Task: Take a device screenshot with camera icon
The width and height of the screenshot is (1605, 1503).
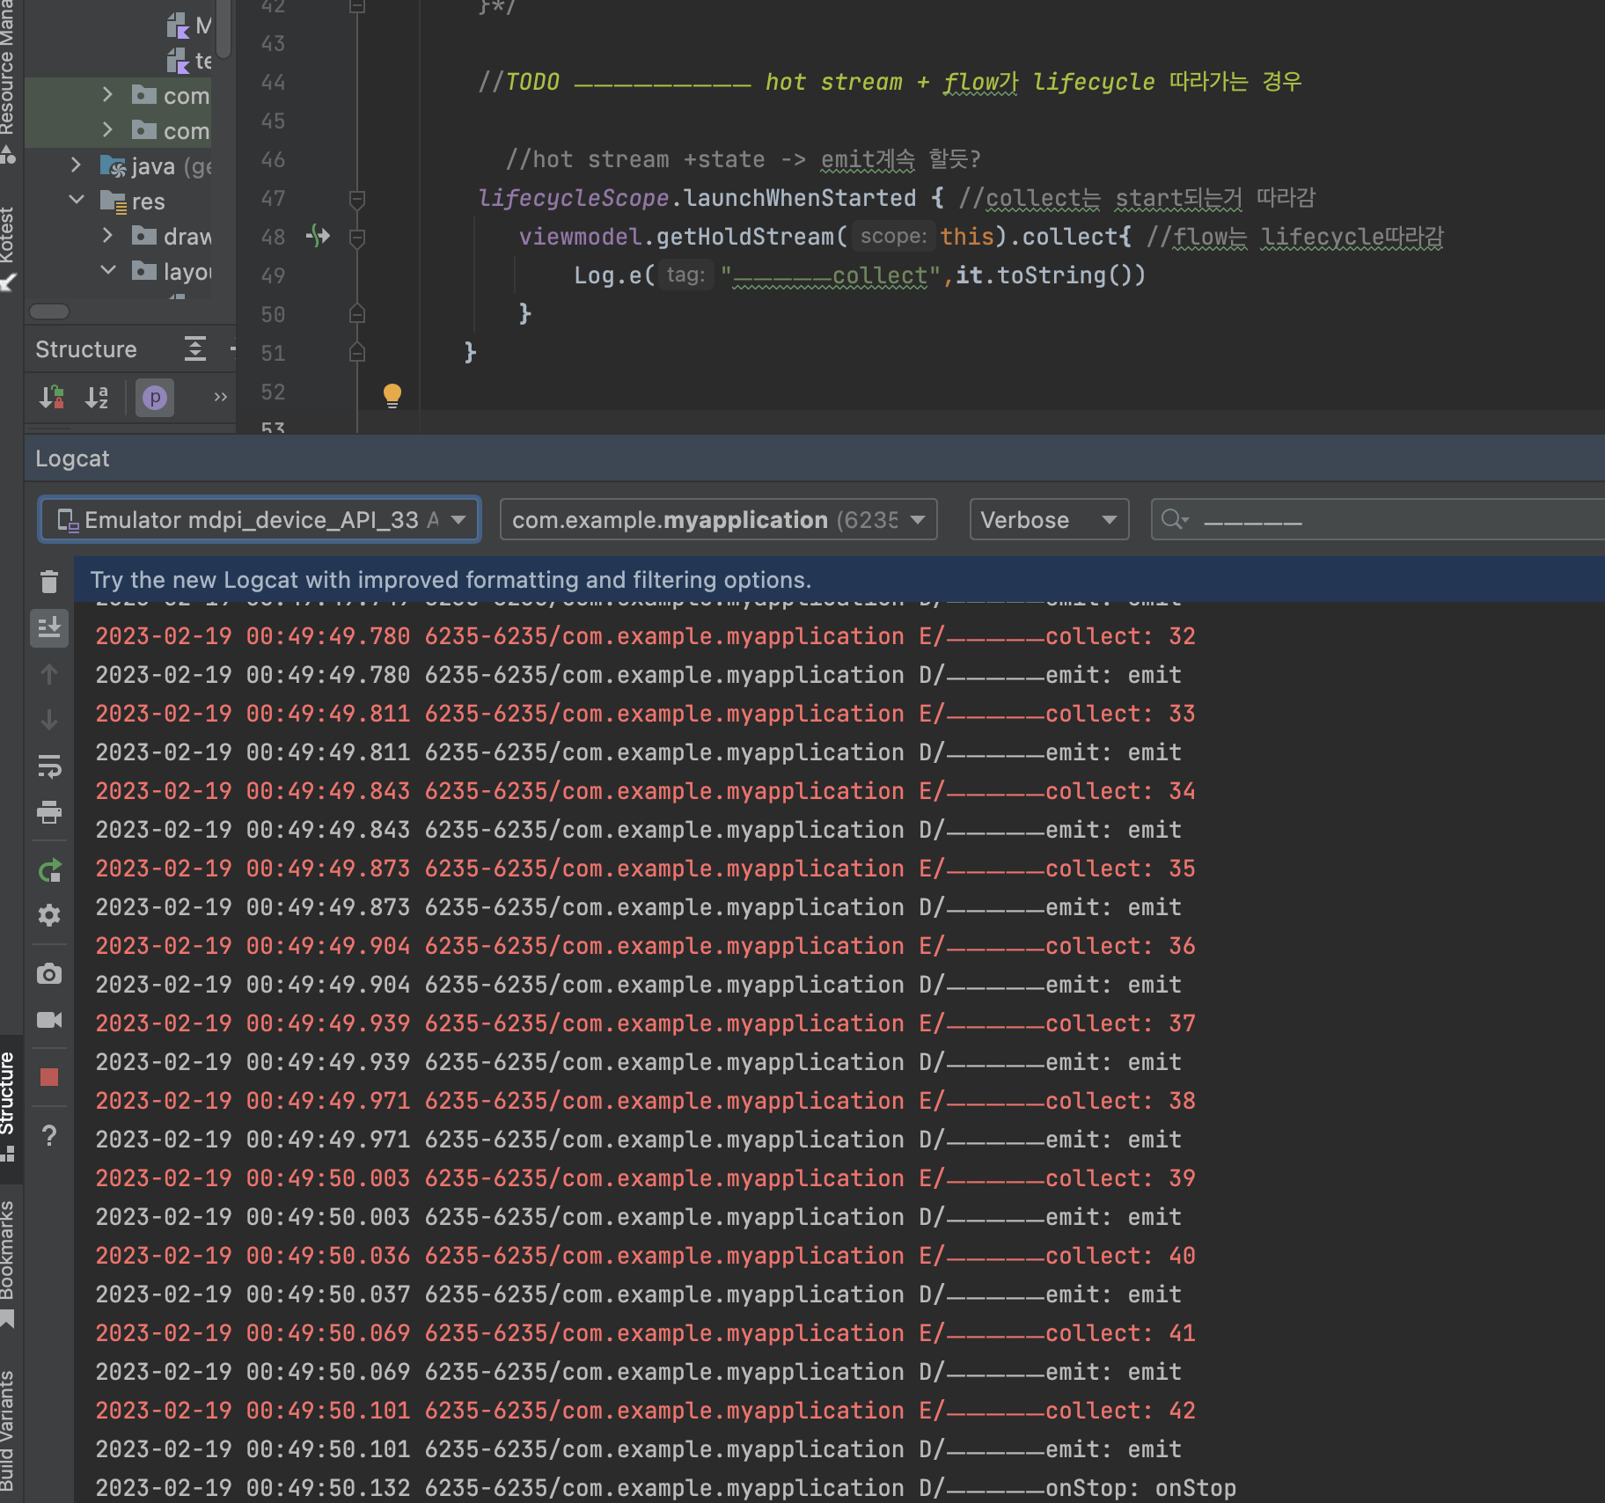Action: (49, 973)
